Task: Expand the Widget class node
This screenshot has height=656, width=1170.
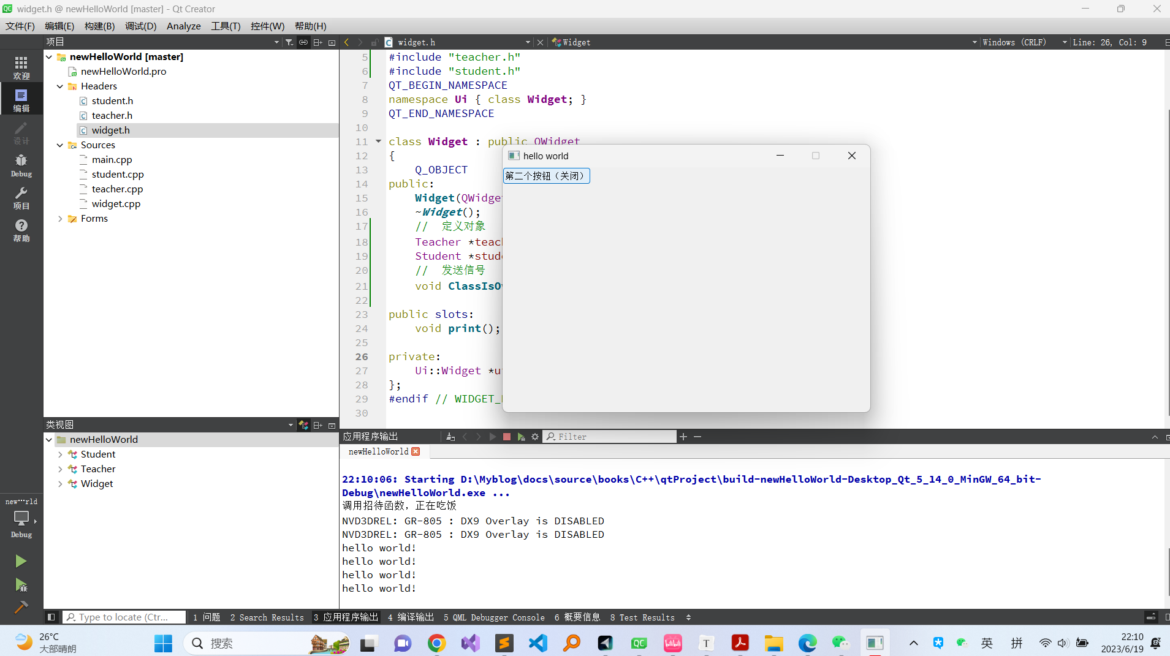Action: (60, 484)
